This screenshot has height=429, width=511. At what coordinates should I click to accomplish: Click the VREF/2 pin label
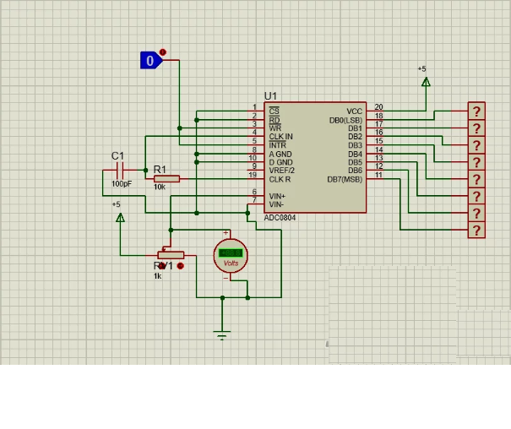tap(282, 171)
